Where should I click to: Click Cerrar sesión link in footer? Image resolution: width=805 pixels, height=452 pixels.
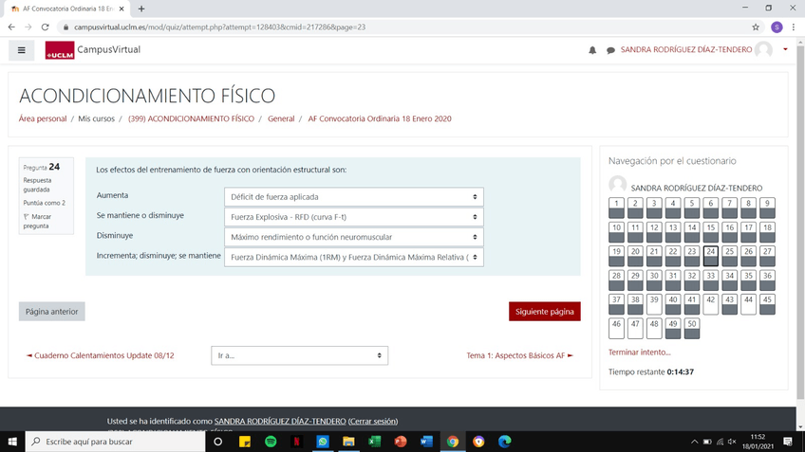[x=373, y=422]
